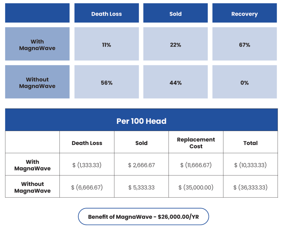Viewport: 282px width, 229px height.
Task: Click the 56% death loss value
Action: (x=106, y=82)
